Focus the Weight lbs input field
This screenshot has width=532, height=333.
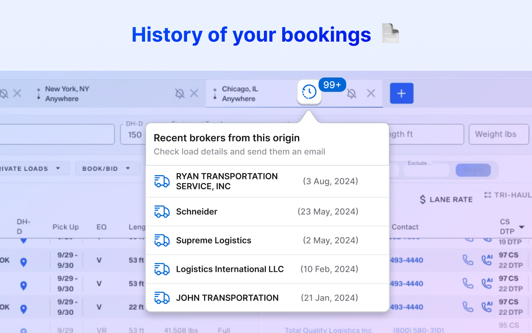tap(499, 134)
